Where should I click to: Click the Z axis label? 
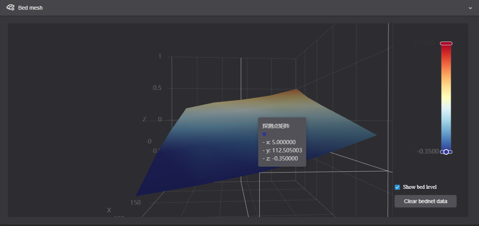click(144, 119)
